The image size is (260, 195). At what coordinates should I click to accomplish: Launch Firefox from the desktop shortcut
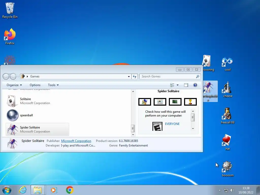point(10,37)
